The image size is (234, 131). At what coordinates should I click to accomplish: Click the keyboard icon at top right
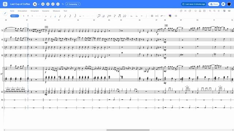point(229,11)
